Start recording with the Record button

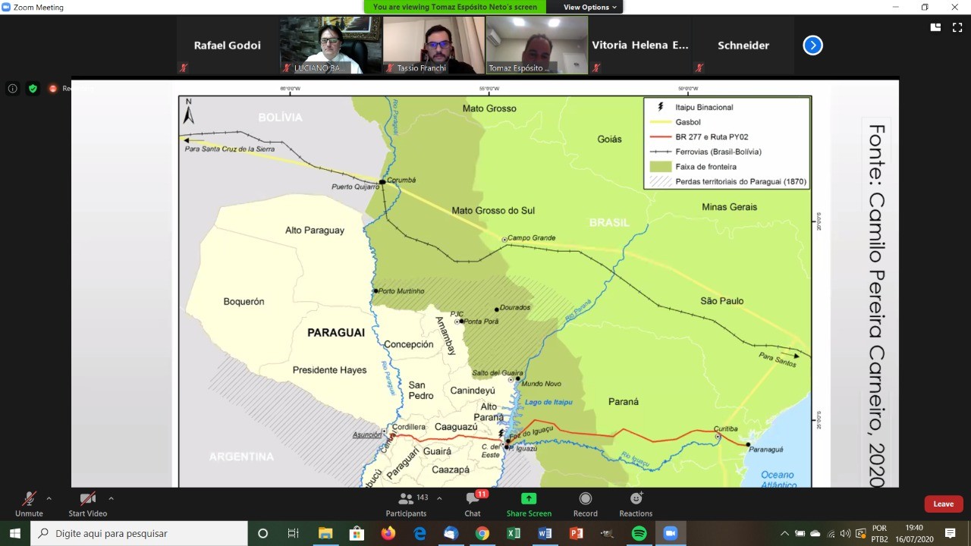(585, 504)
